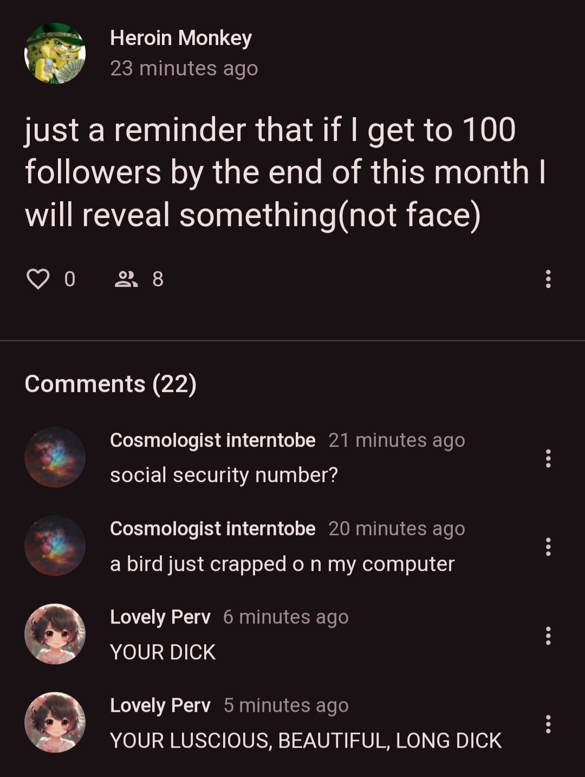
Task: Select the "social security number?" comment text
Action: 224,475
